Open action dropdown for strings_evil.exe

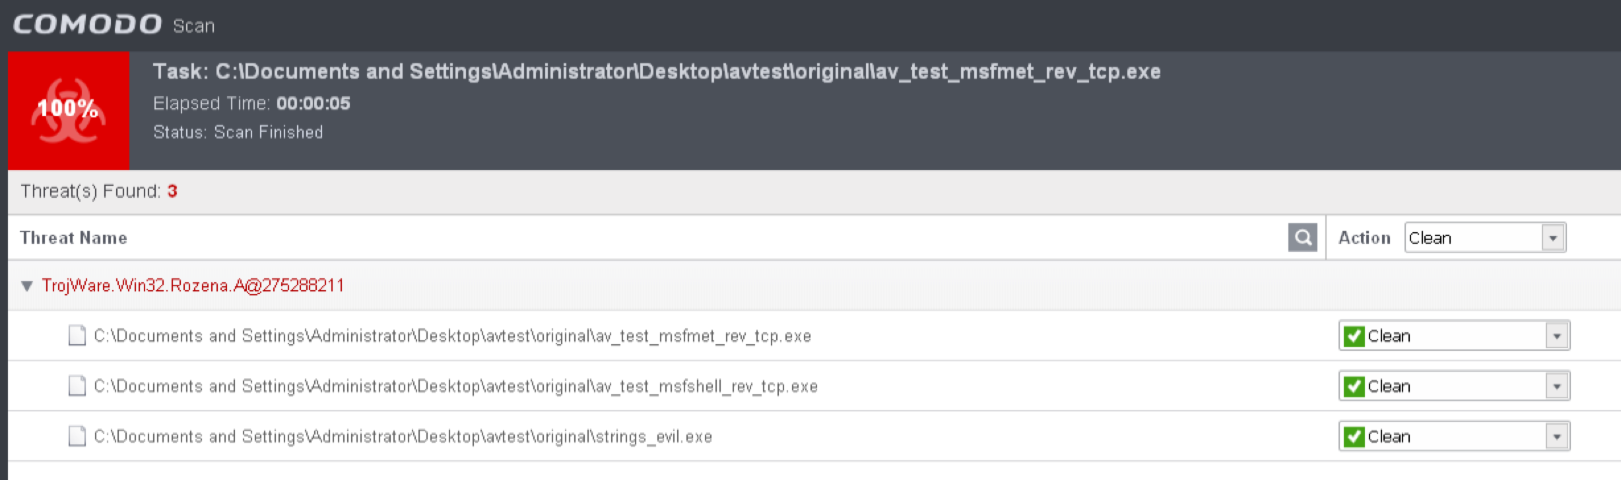1556,436
